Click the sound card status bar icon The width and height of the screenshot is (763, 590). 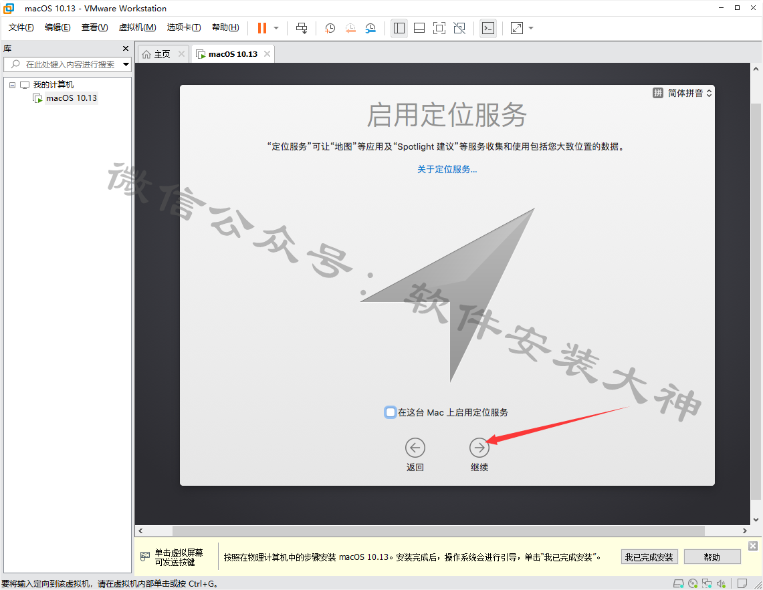click(x=721, y=583)
